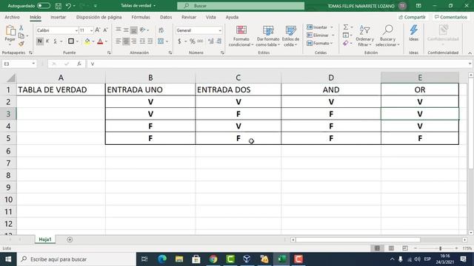Image resolution: width=474 pixels, height=266 pixels.
Task: Click the Ideas lightning icon
Action: click(x=413, y=33)
